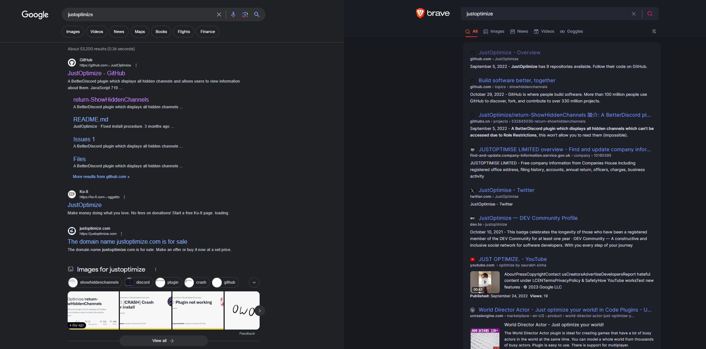Click the Brave search magnifier icon

tap(650, 14)
